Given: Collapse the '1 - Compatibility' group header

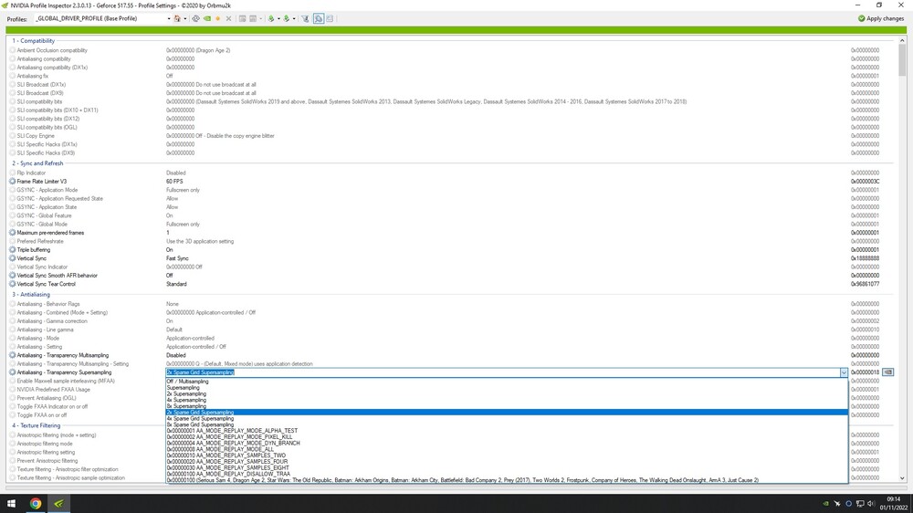Looking at the screenshot, I should [x=33, y=41].
